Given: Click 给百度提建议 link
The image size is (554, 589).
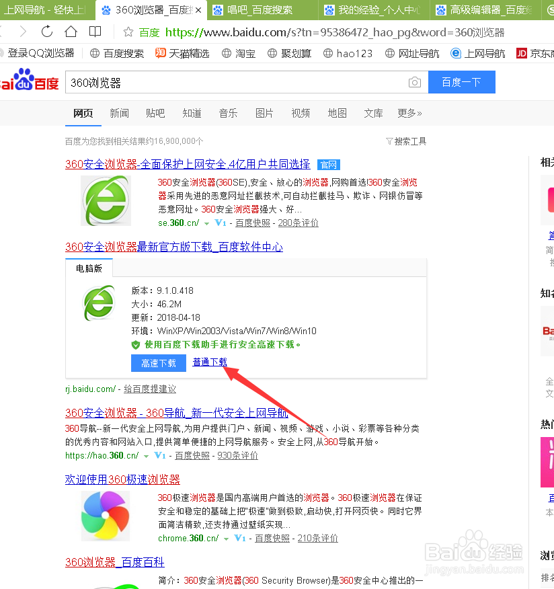Looking at the screenshot, I should tap(150, 389).
